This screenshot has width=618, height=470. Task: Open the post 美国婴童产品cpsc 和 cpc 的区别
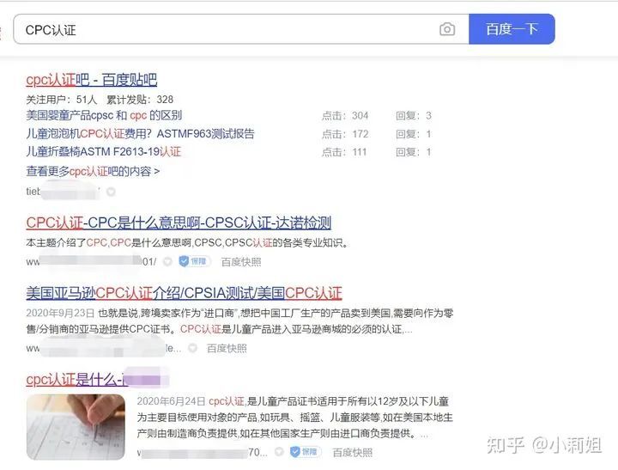click(104, 115)
